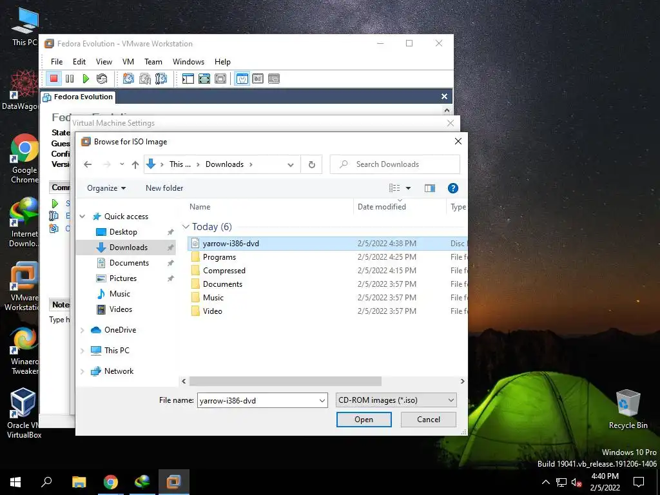The width and height of the screenshot is (660, 495).
Task: Click the Console view toolbar icon
Action: [x=258, y=79]
